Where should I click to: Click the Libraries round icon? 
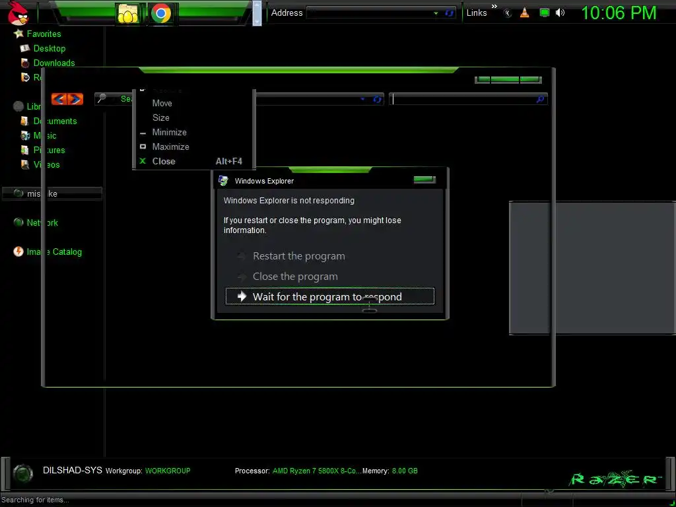18,106
